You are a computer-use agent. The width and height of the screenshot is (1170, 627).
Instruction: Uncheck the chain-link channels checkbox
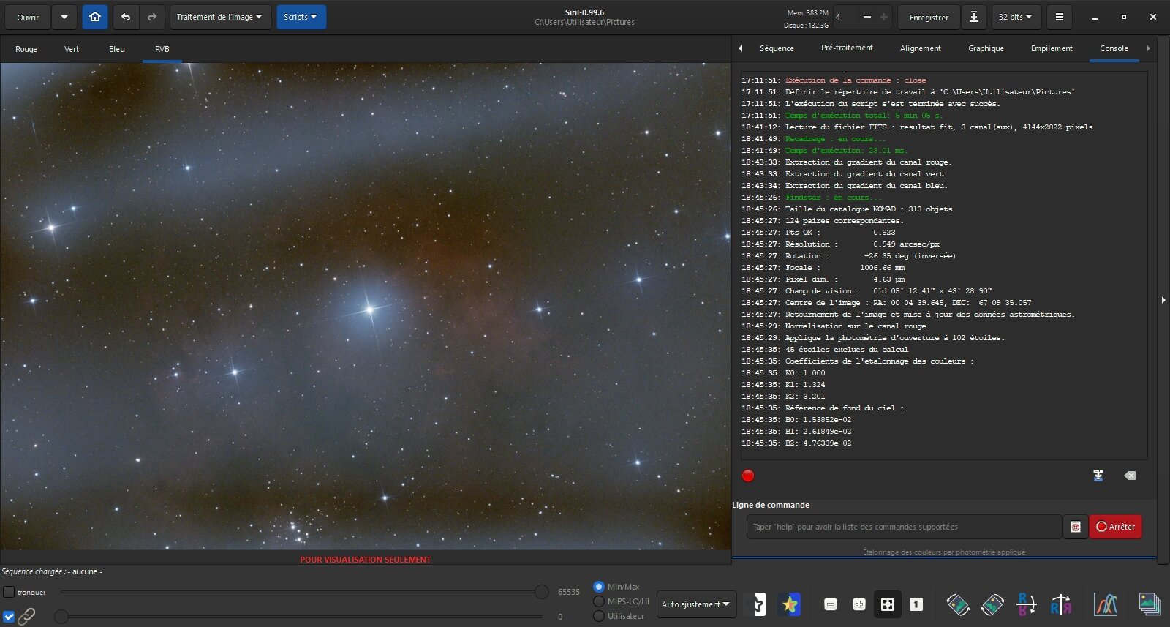[9, 617]
